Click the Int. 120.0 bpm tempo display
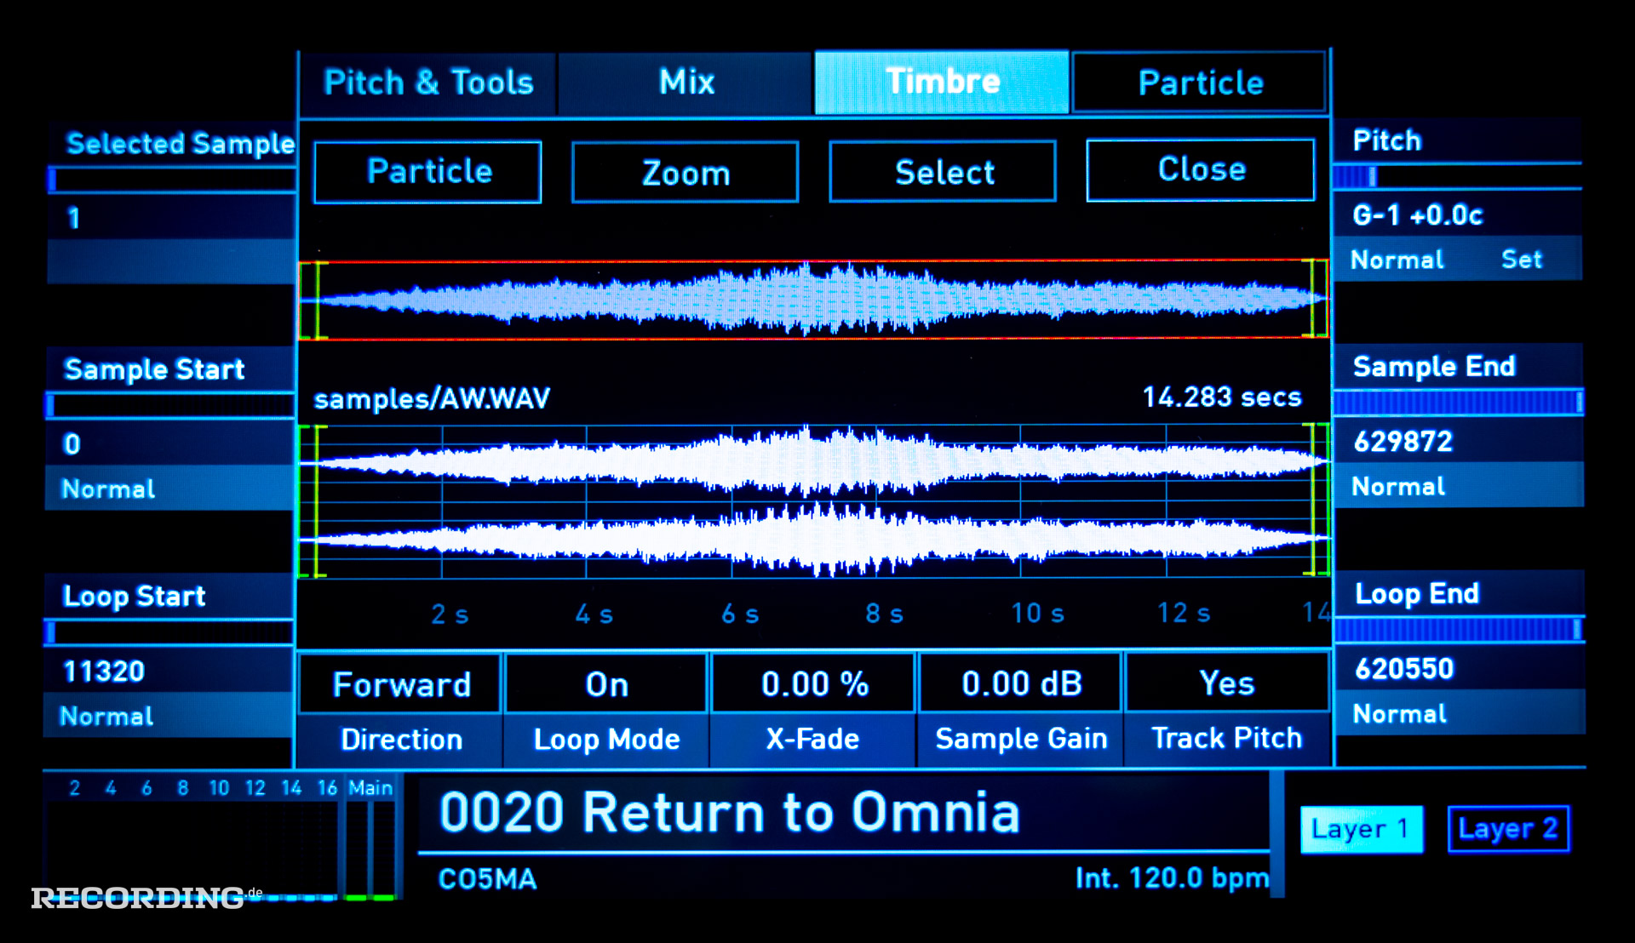 click(x=1172, y=877)
